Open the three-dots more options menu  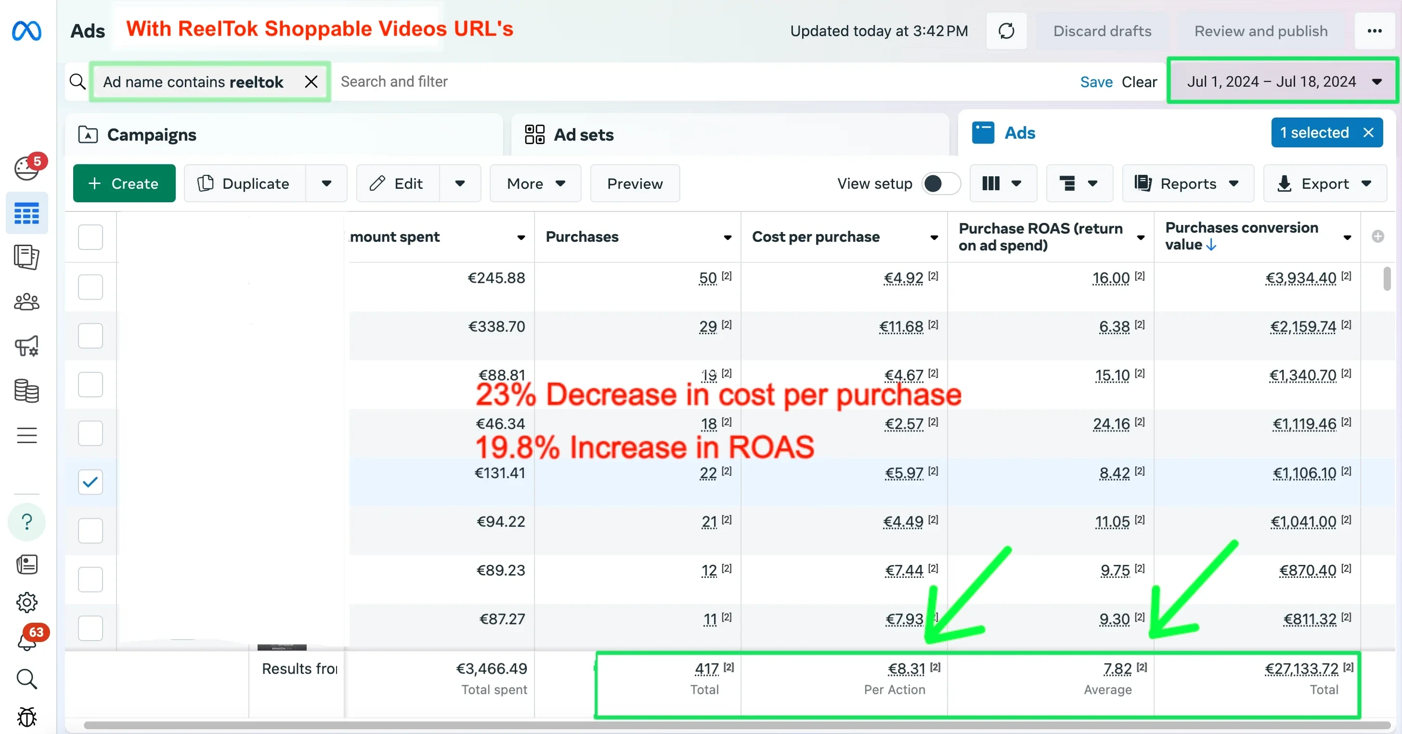point(1374,31)
